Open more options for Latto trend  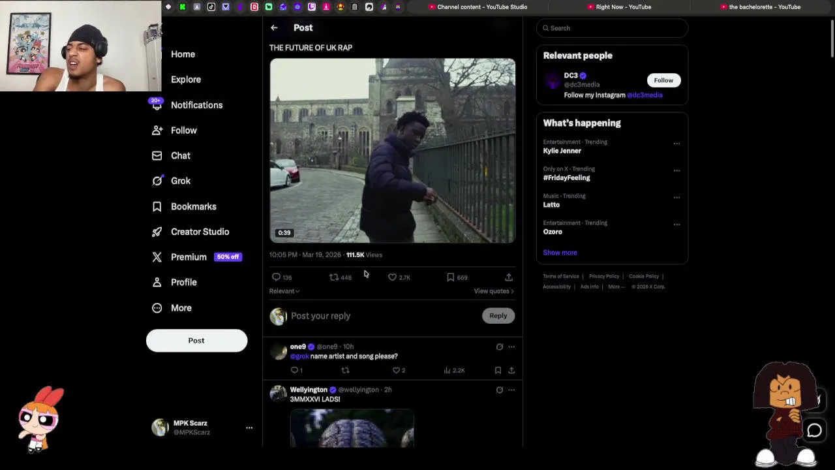click(x=676, y=197)
